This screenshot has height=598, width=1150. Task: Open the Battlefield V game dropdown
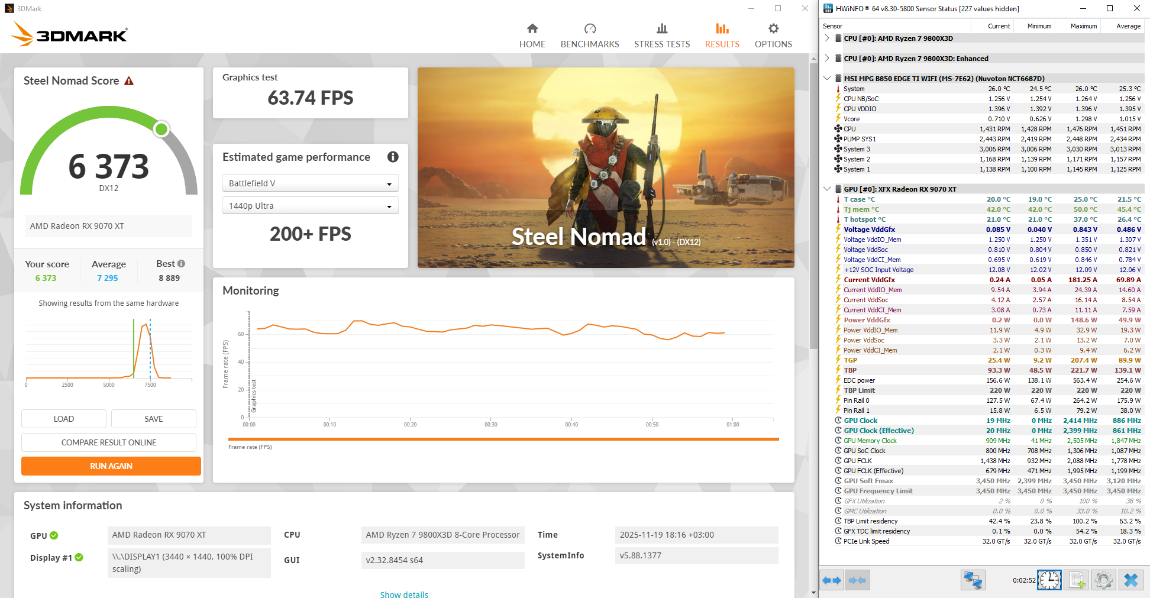[x=310, y=183]
